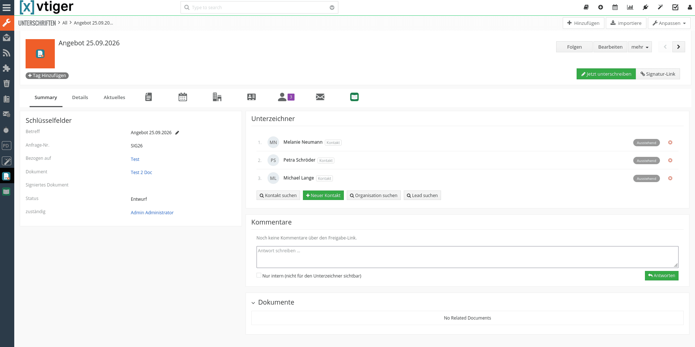Click 'Jetzt unterschreiben' button
This screenshot has width=695, height=347.
[x=606, y=74]
